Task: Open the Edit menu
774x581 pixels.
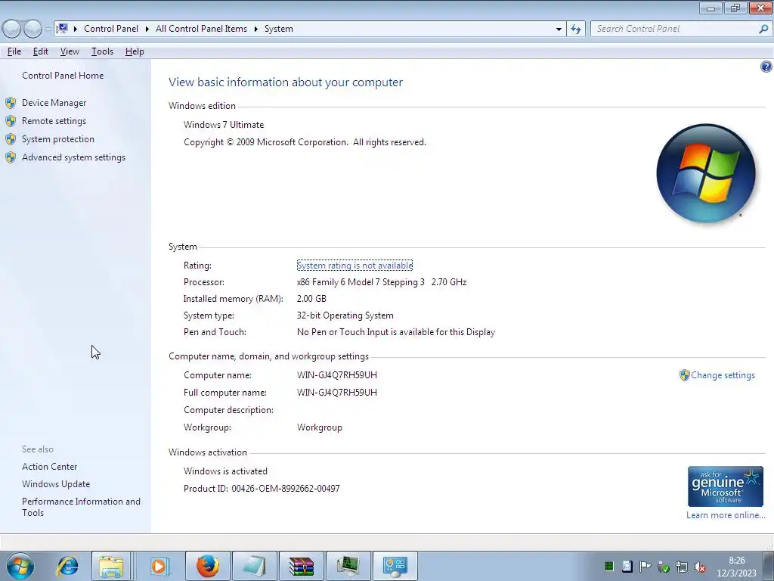Action: 41,51
